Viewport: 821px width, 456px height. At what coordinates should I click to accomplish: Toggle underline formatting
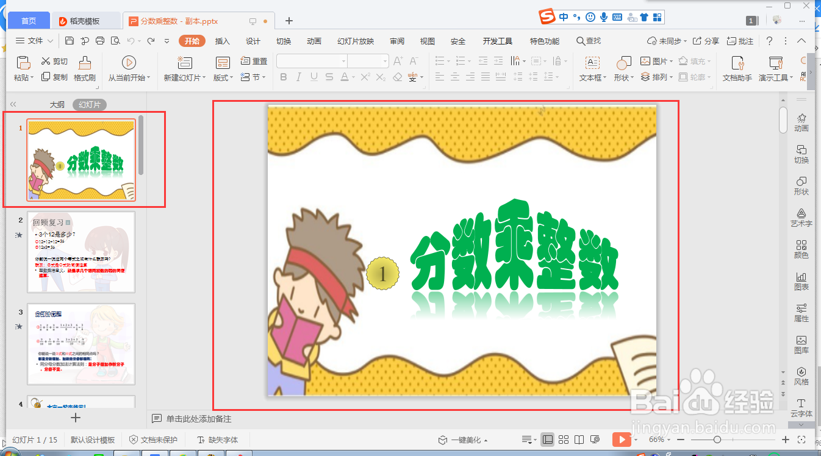point(314,77)
